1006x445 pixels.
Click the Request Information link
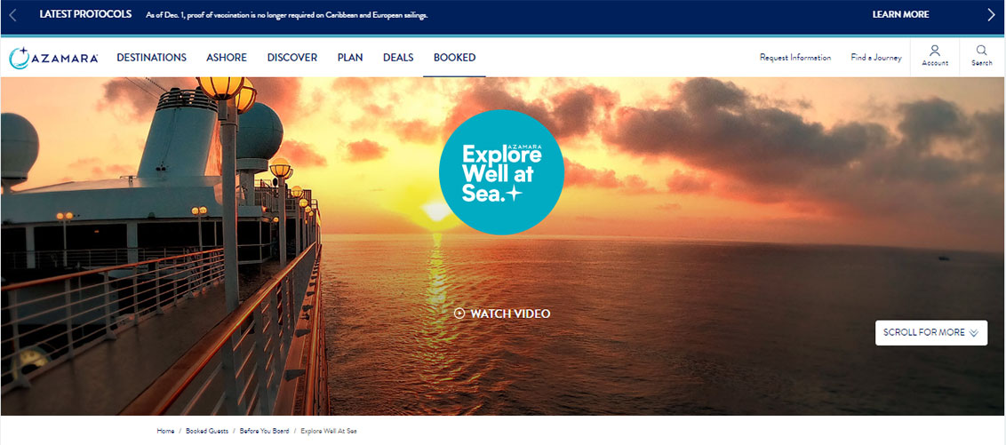coord(794,58)
